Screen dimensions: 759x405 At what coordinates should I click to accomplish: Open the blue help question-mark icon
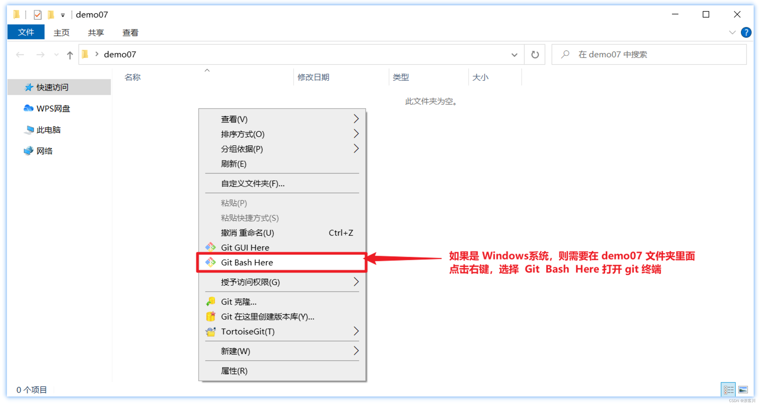pos(745,32)
